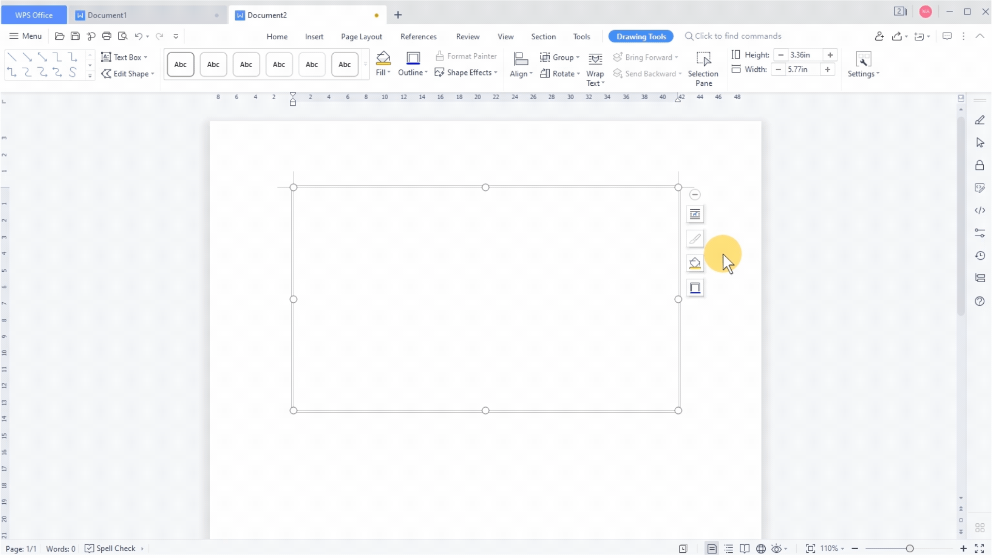The image size is (992, 558).
Task: Click the Help question mark icon
Action: 980,301
